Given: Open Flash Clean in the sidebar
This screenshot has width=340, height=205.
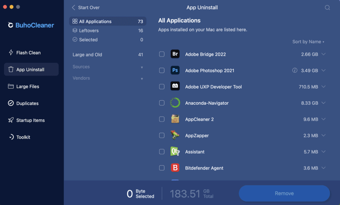Looking at the screenshot, I should (28, 53).
